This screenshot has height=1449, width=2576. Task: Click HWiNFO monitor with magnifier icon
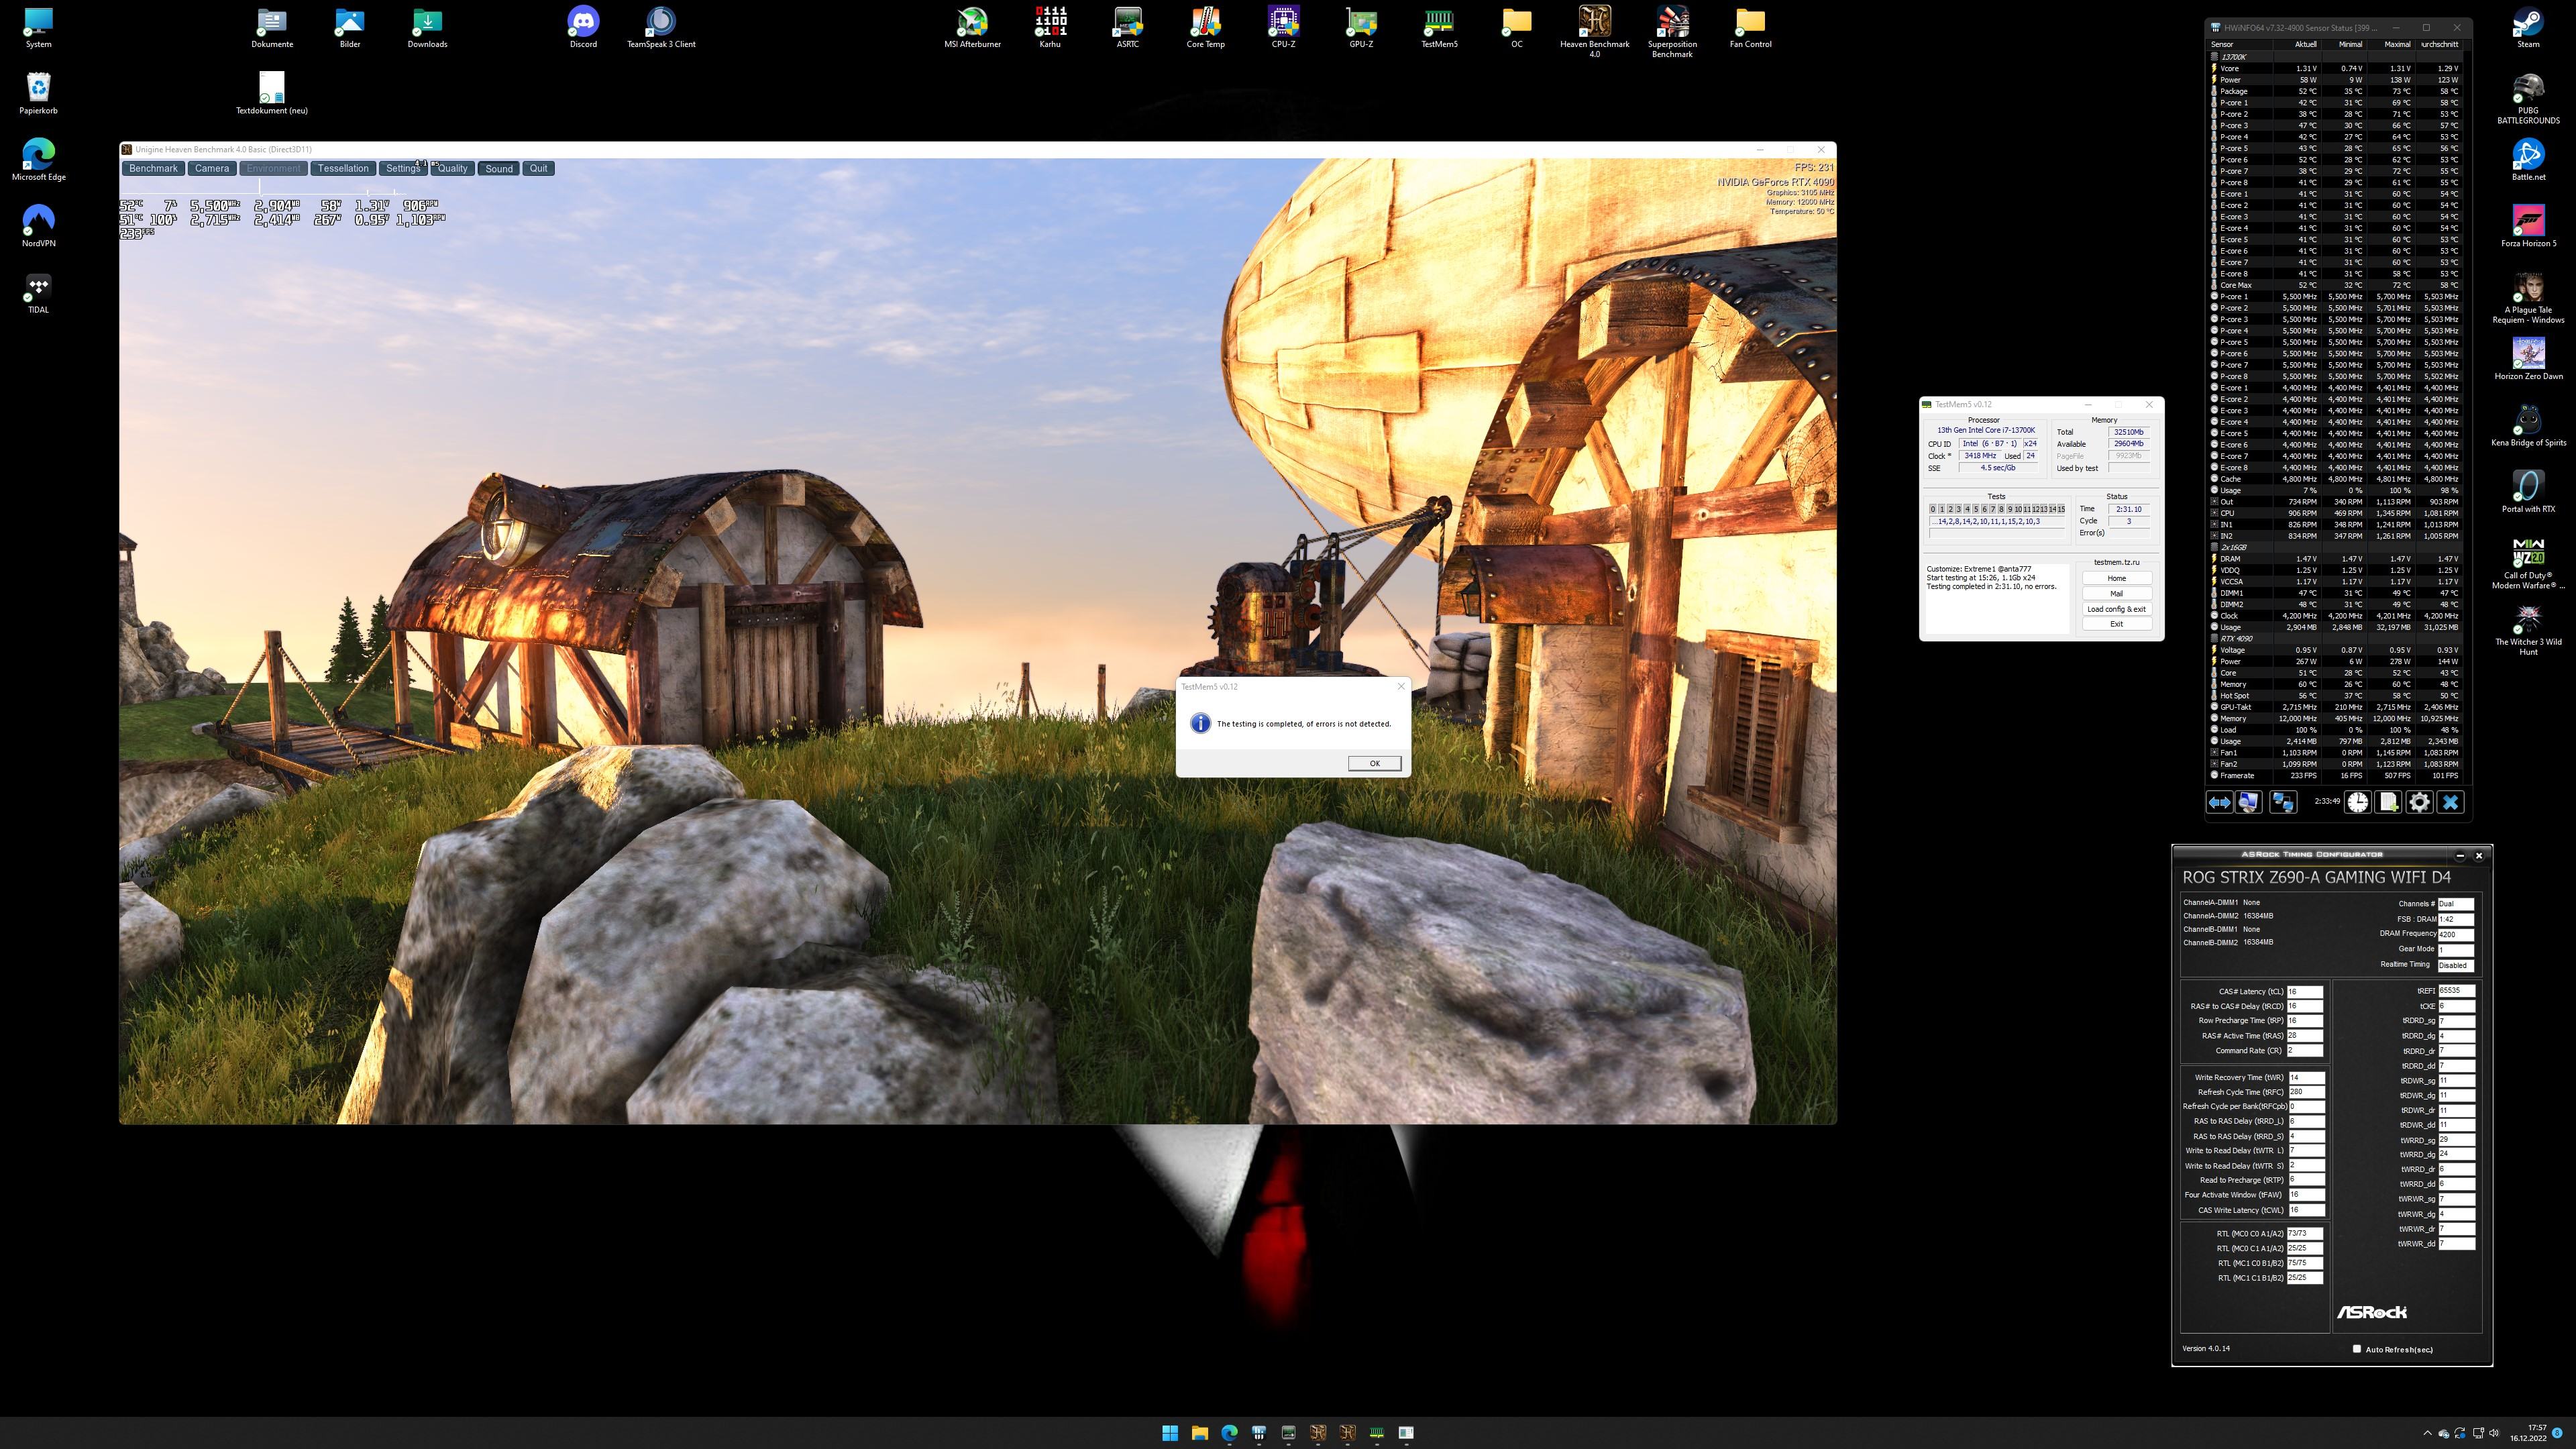2248,802
